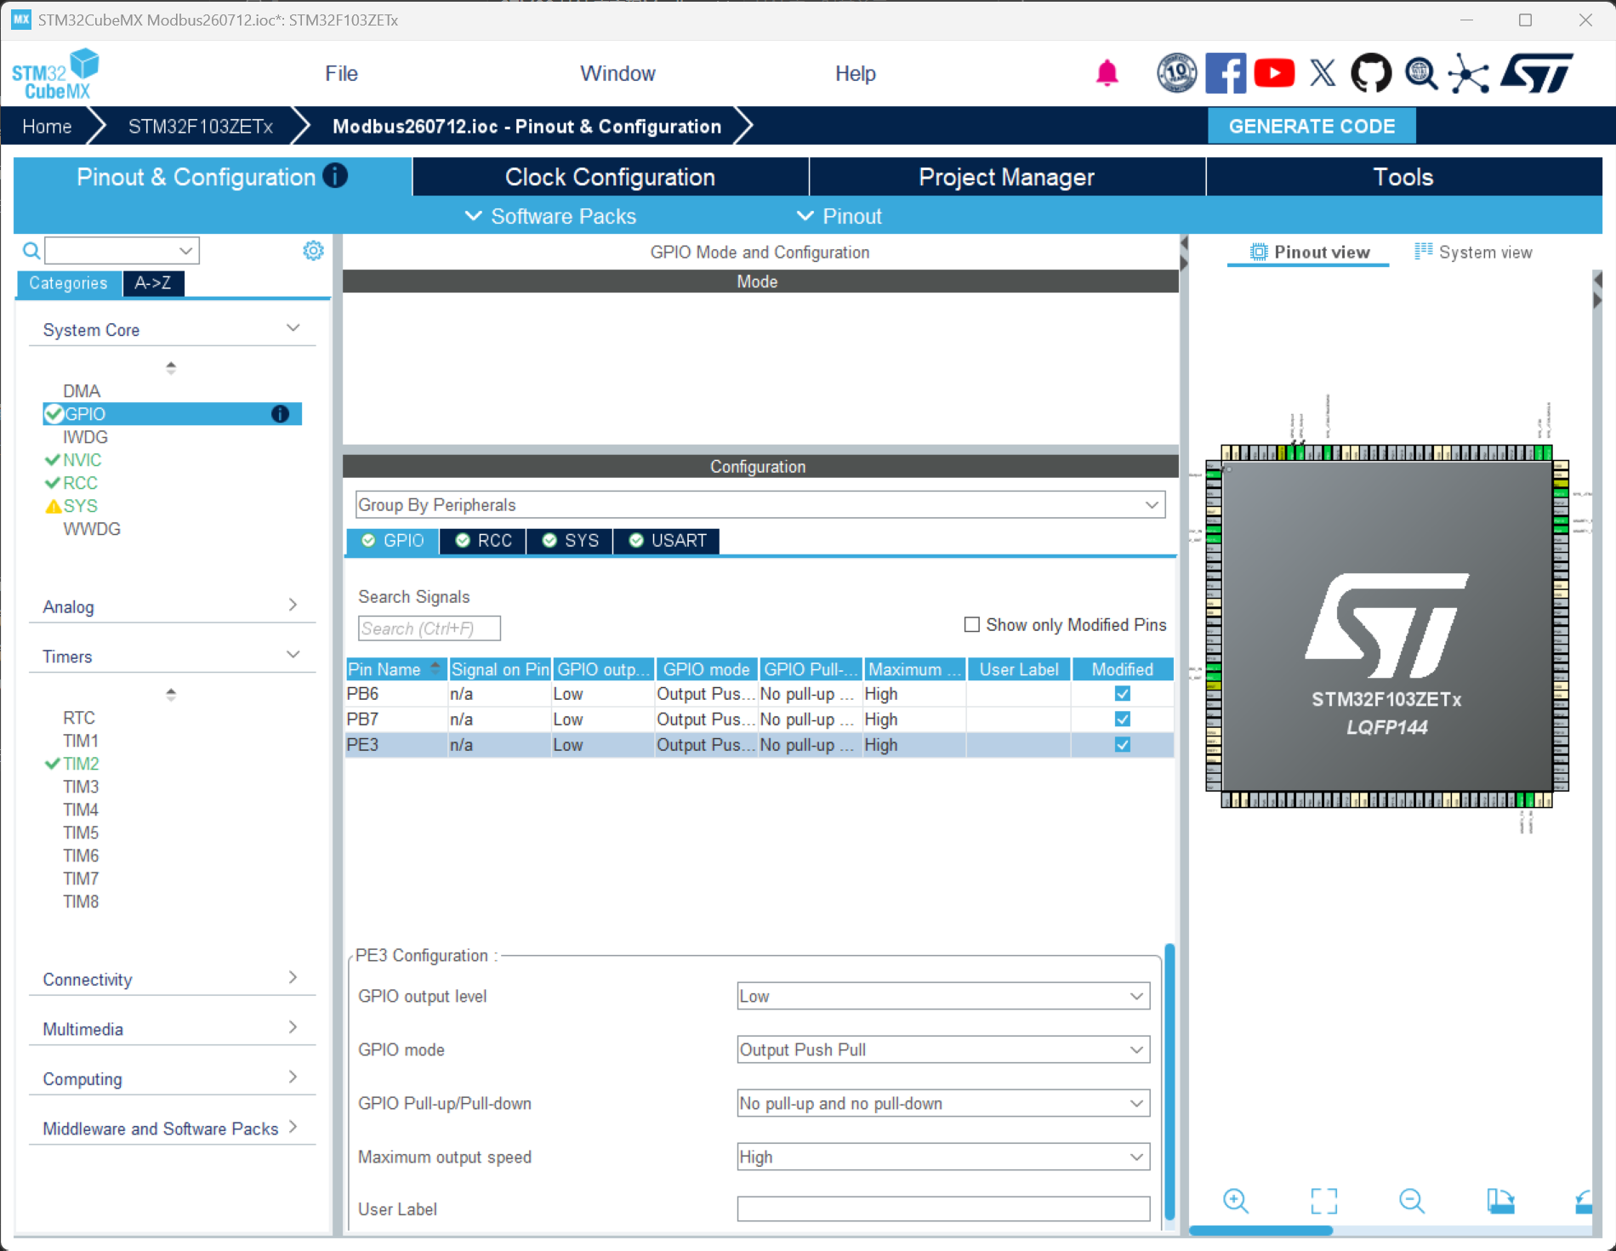Image resolution: width=1616 pixels, height=1251 pixels.
Task: Select NVIC in System Core list
Action: coord(82,460)
